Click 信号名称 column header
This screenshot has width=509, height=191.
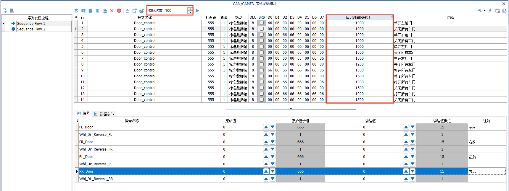pos(132,121)
